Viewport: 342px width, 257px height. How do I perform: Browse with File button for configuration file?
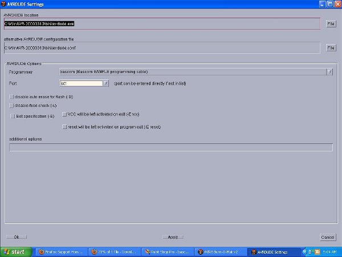pyautogui.click(x=331, y=48)
